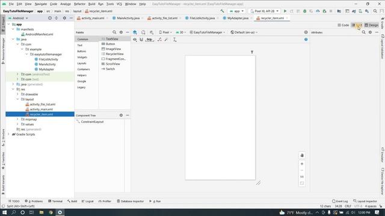Minimize the Palette panel
Viewport: 385px width, 216px height.
click(128, 32)
